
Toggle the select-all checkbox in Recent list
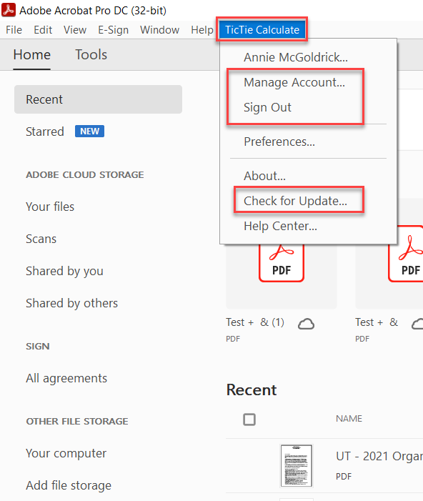pyautogui.click(x=249, y=420)
